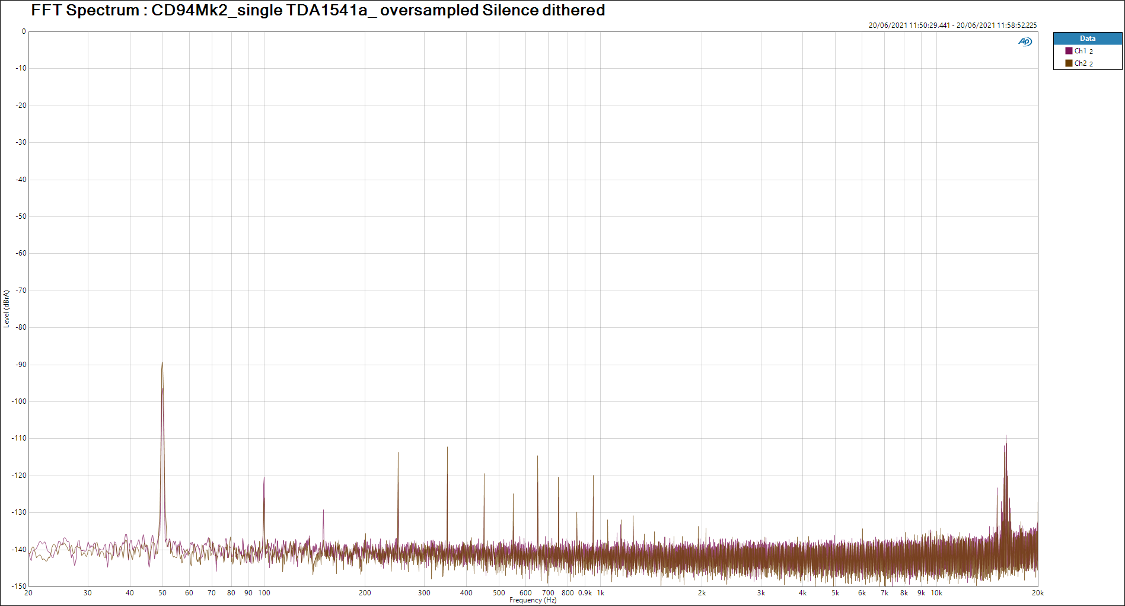This screenshot has width=1125, height=606.
Task: Click the Data legend header
Action: [x=1087, y=39]
